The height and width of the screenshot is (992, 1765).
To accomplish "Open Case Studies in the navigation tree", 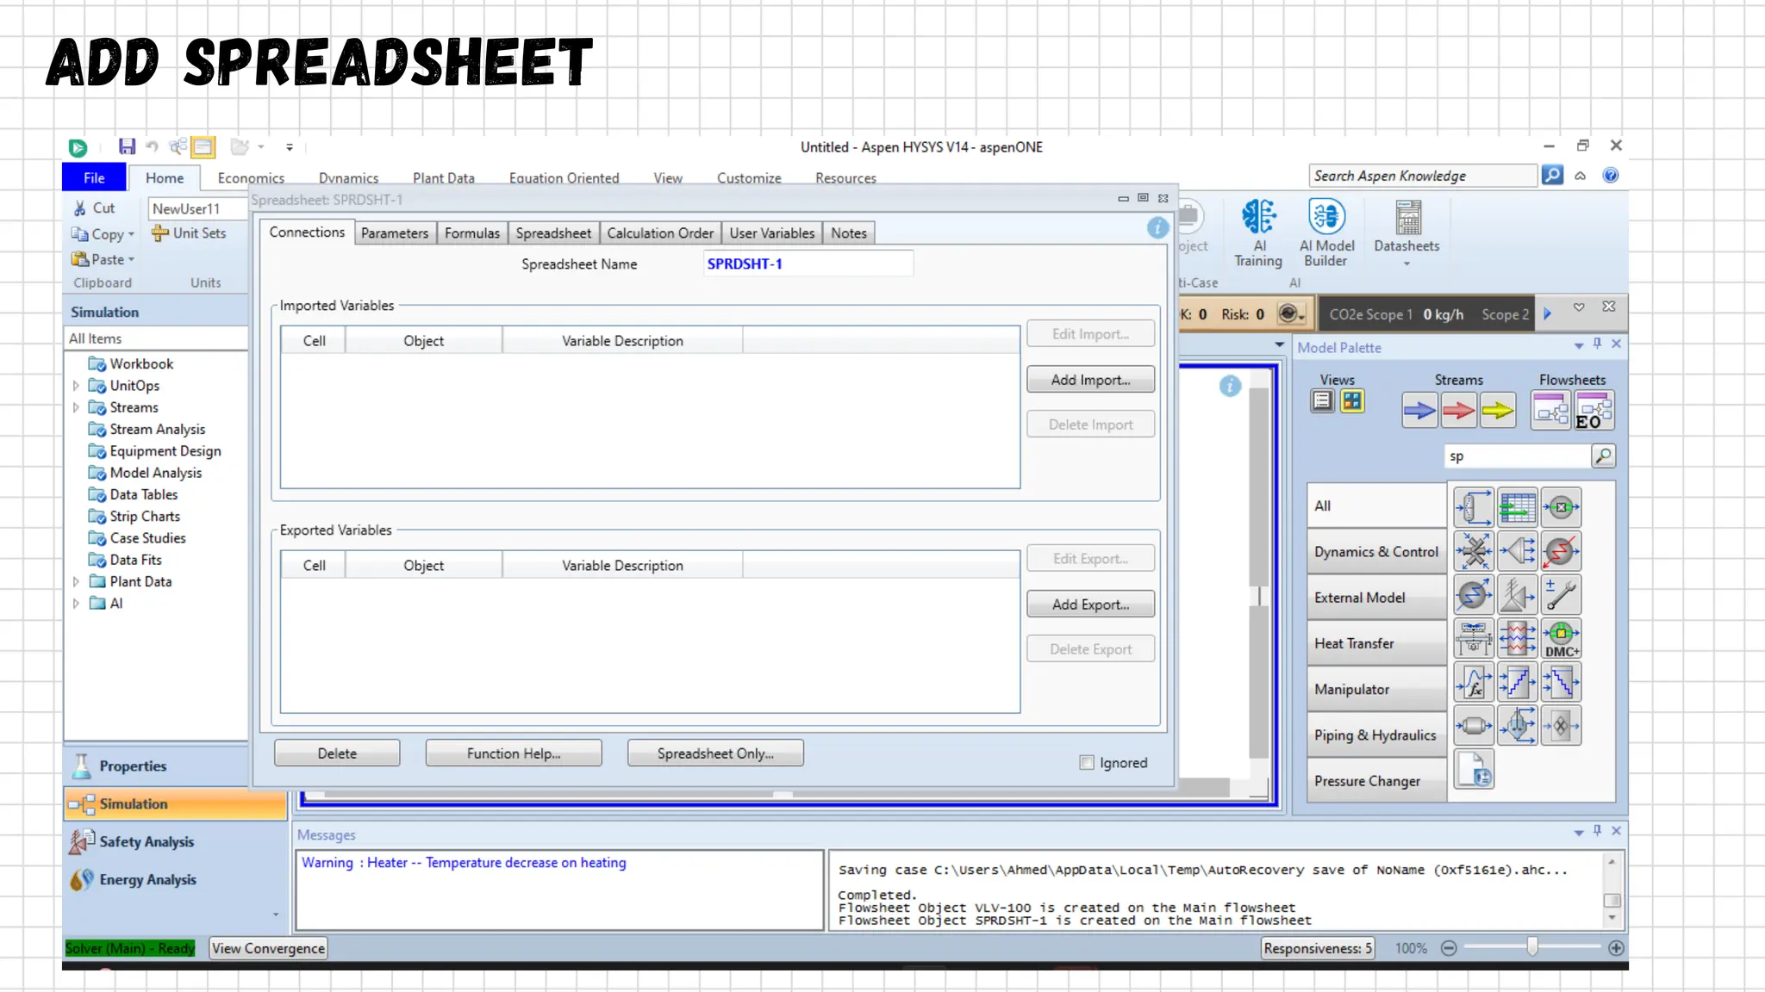I will click(147, 538).
